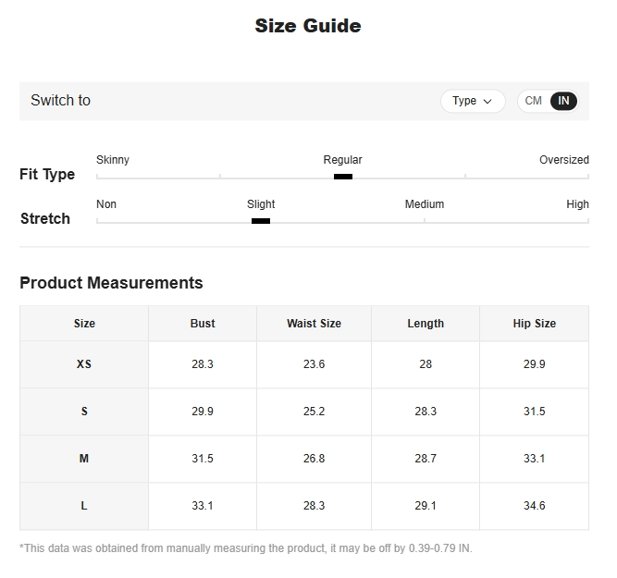The image size is (617, 578).
Task: Select the IN unit toggle
Action: [563, 101]
